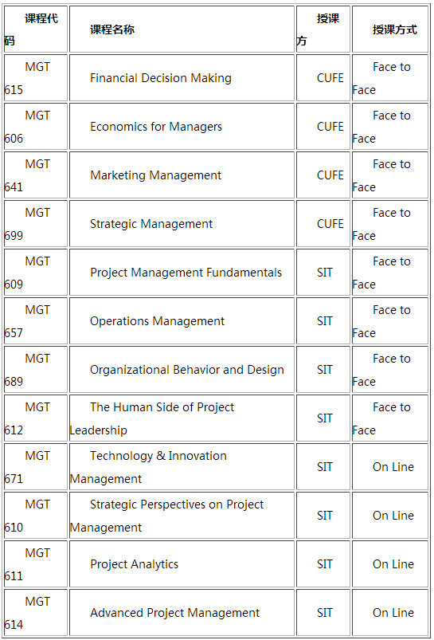Click the 授课方 header cell

[323, 29]
